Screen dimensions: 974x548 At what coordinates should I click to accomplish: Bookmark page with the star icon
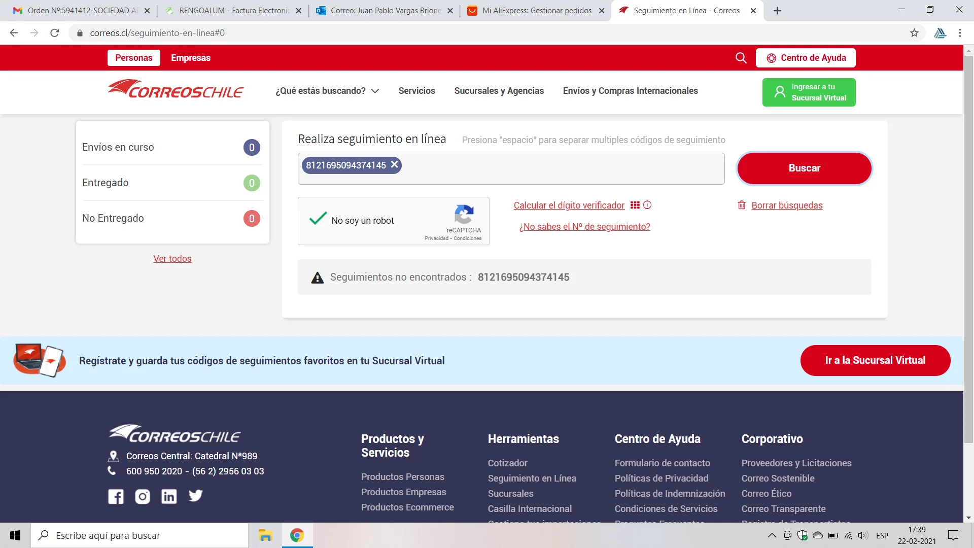[x=914, y=33]
